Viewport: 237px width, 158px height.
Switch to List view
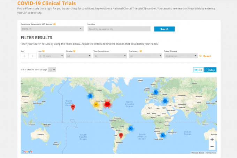(x=198, y=70)
